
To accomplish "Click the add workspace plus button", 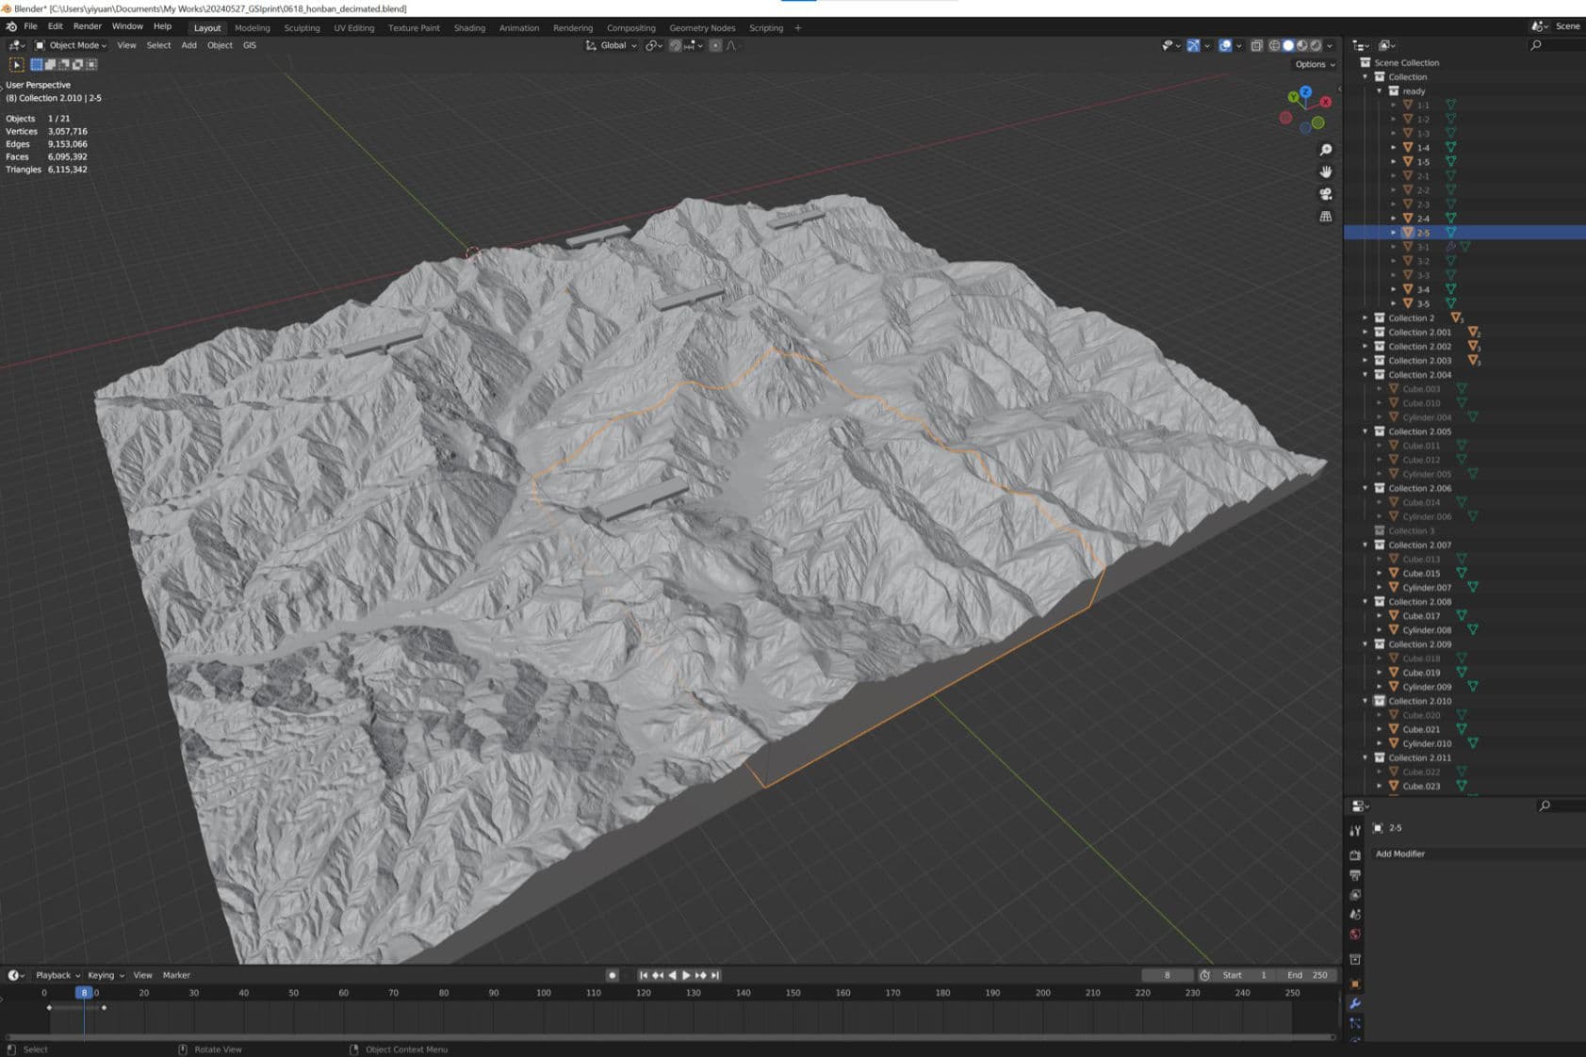I will [797, 28].
